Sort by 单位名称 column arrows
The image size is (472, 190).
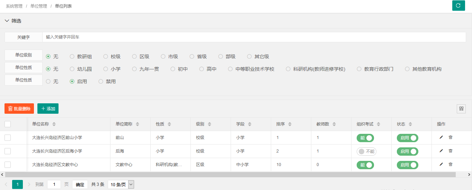[x=54, y=124]
